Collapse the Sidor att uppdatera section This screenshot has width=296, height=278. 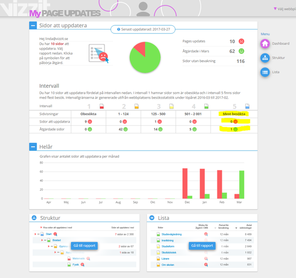(33, 25)
